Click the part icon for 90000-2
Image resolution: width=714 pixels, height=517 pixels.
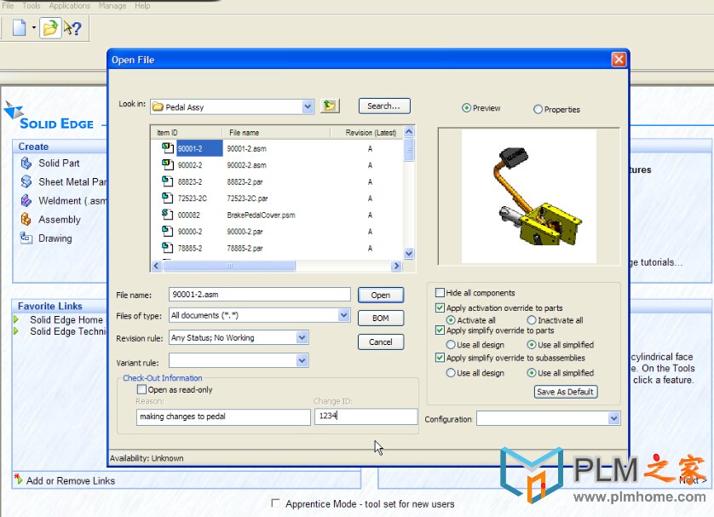click(x=168, y=231)
